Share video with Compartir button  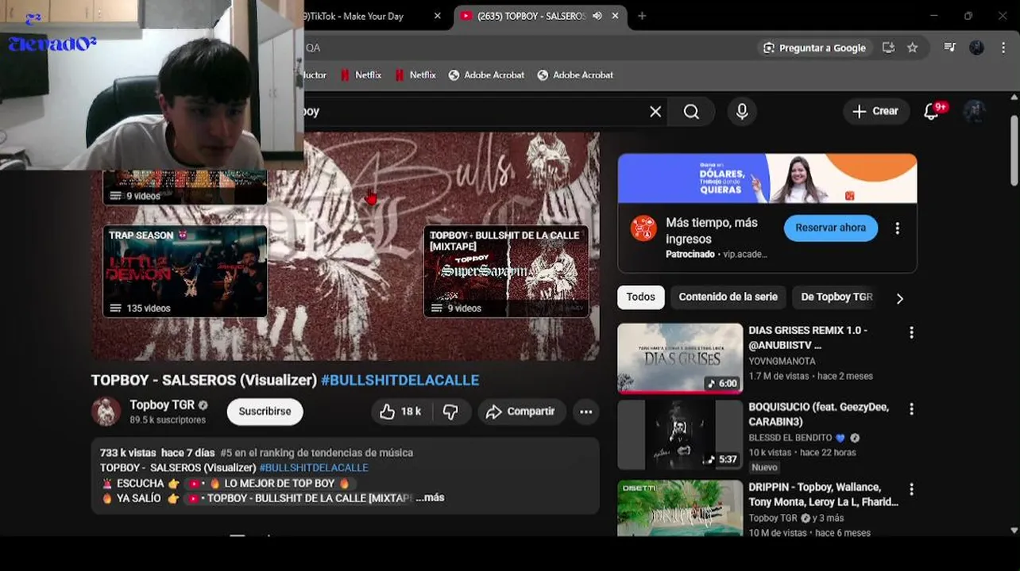coord(521,412)
